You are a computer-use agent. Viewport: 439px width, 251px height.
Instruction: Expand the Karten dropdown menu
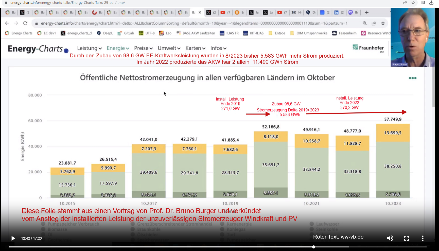(x=195, y=48)
